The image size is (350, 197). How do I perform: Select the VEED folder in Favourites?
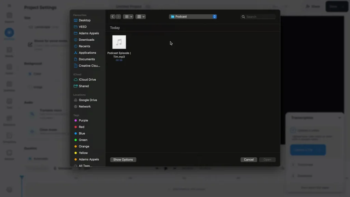pyautogui.click(x=82, y=27)
